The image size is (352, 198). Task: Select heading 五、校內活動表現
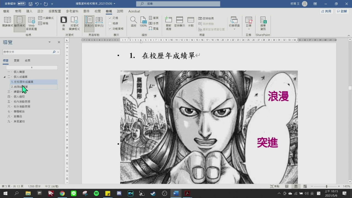pyautogui.click(x=19, y=102)
